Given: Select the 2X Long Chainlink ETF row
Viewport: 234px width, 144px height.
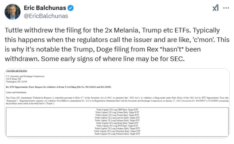Looking at the screenshot, I should [x=117, y=131].
